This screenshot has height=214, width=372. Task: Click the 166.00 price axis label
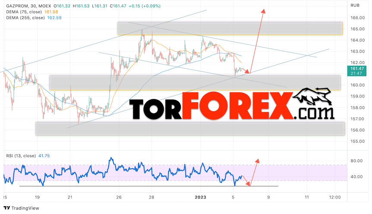click(x=357, y=18)
